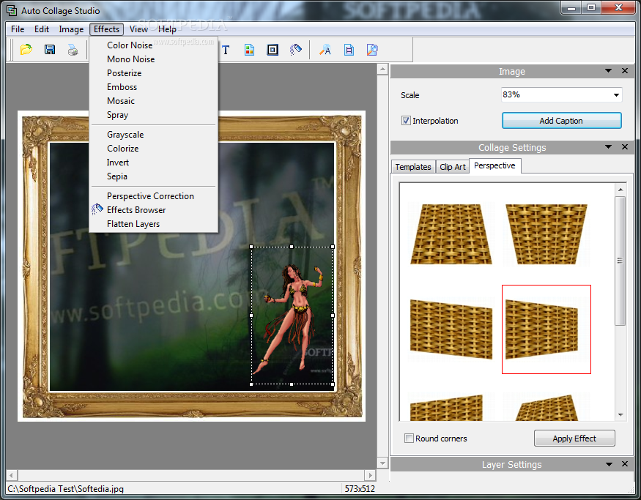Select the red-outlined perspective thumbnail
Screen dimensions: 641x500
(546, 329)
